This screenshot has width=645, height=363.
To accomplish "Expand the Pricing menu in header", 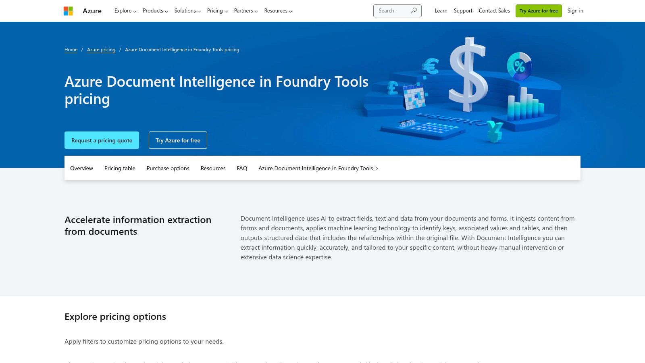I will pos(217,11).
